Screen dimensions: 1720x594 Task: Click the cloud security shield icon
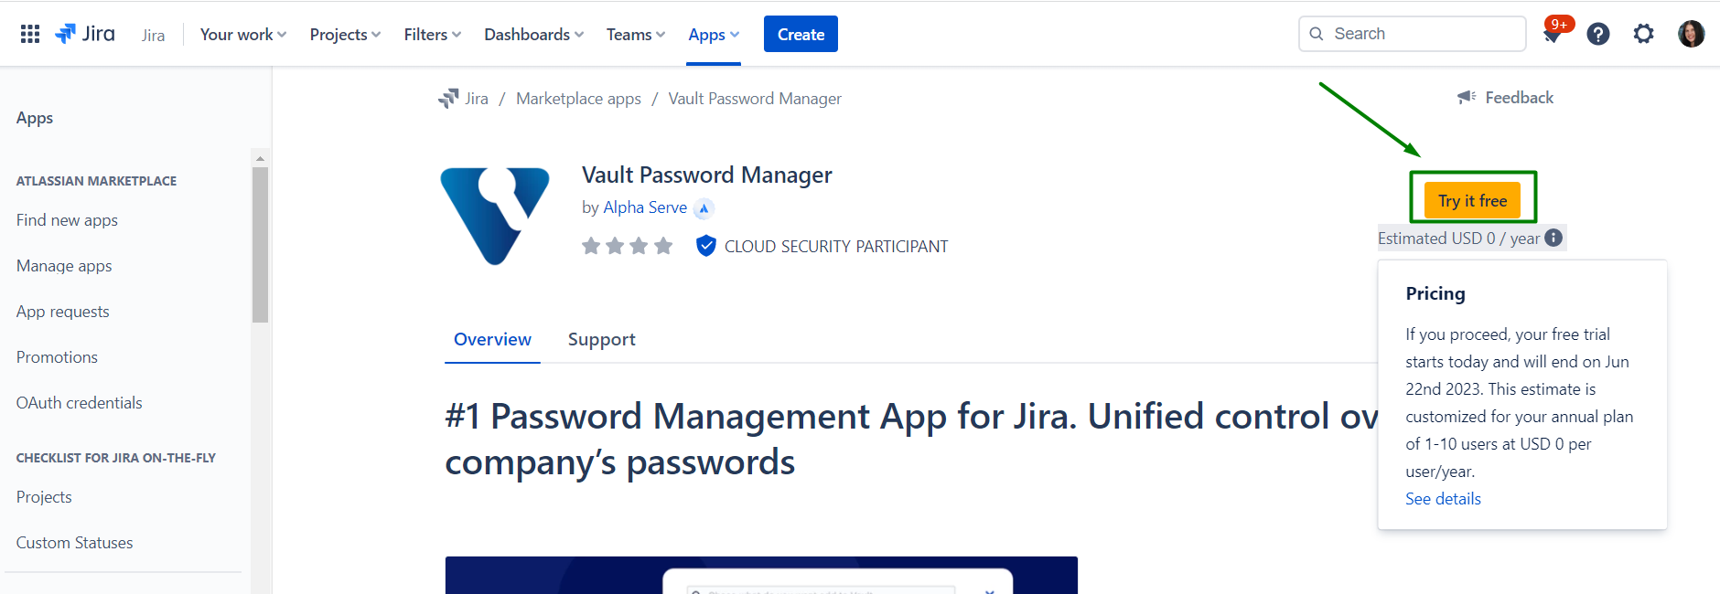tap(705, 246)
